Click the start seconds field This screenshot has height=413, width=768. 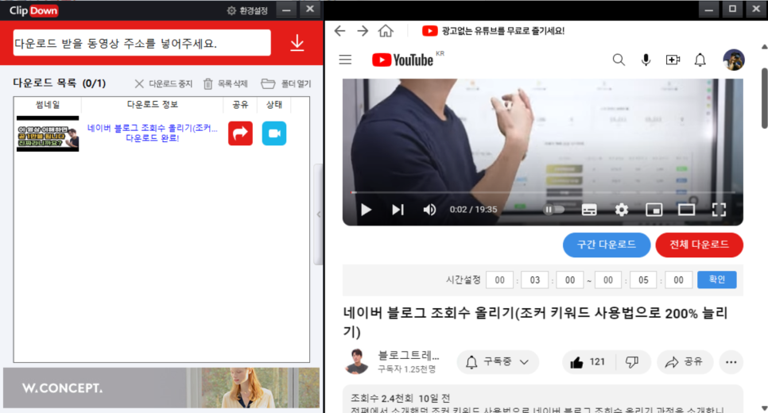pos(570,280)
